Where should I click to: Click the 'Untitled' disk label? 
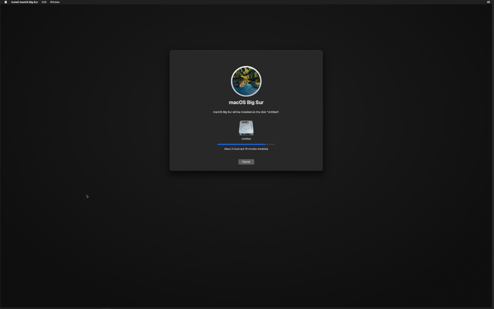tap(246, 139)
